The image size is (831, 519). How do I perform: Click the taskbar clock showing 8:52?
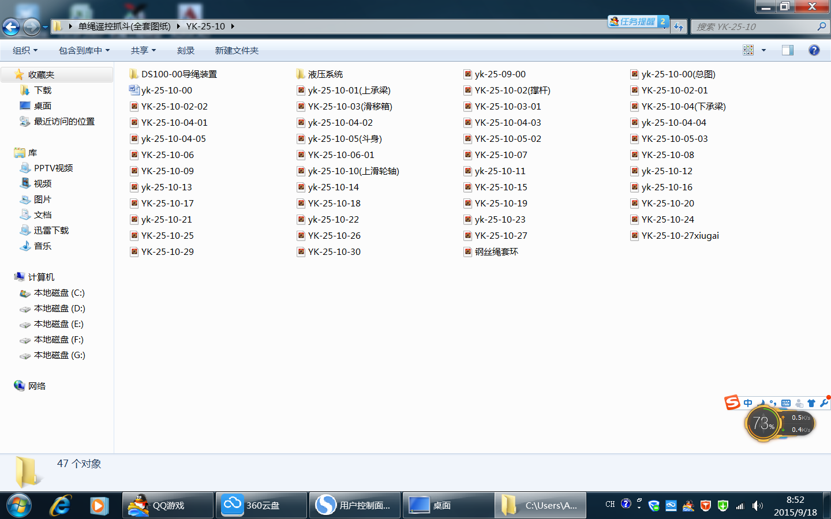click(x=795, y=506)
